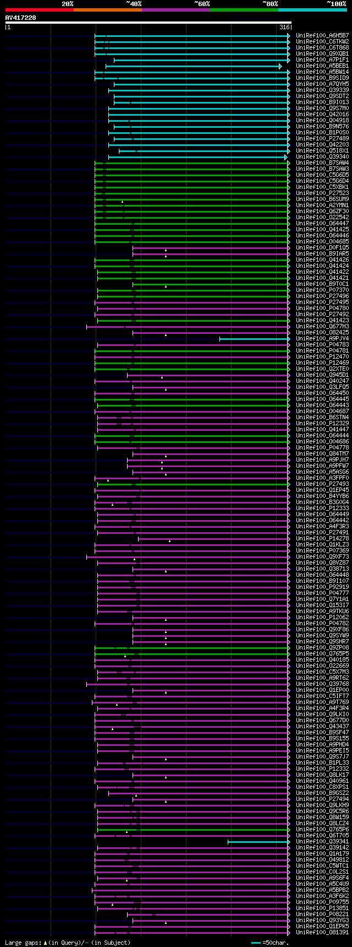352x947 pixels.
Task: Select the label UniRef100_B9IAR5
Action: 322,253
